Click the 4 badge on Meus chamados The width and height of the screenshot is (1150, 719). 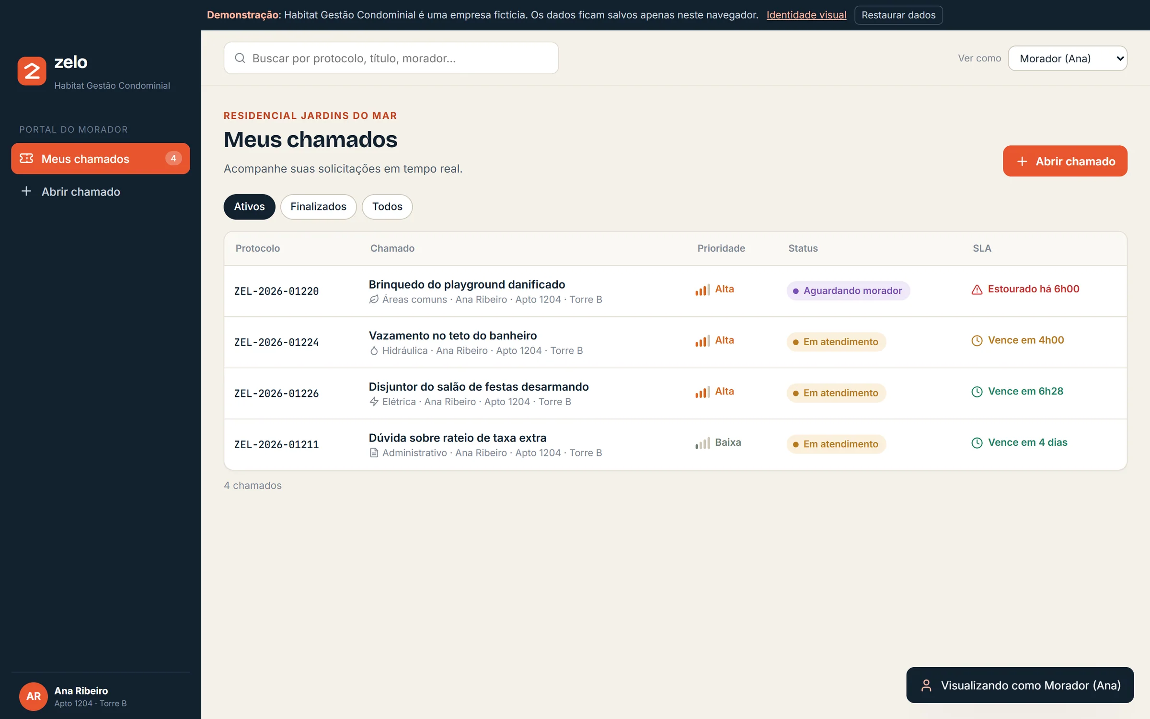click(173, 158)
